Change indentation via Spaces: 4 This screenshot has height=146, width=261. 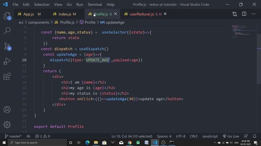pyautogui.click(x=164, y=136)
